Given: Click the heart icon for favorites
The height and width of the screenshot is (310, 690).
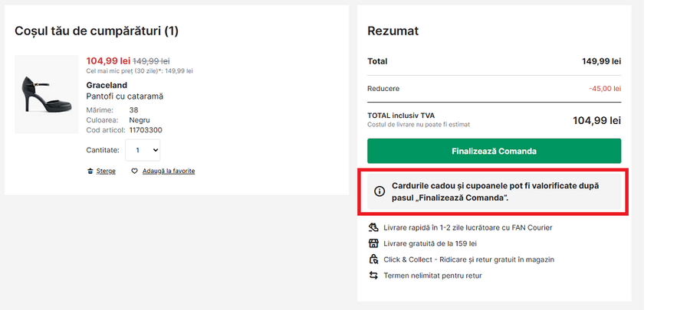Looking at the screenshot, I should pyautogui.click(x=134, y=171).
